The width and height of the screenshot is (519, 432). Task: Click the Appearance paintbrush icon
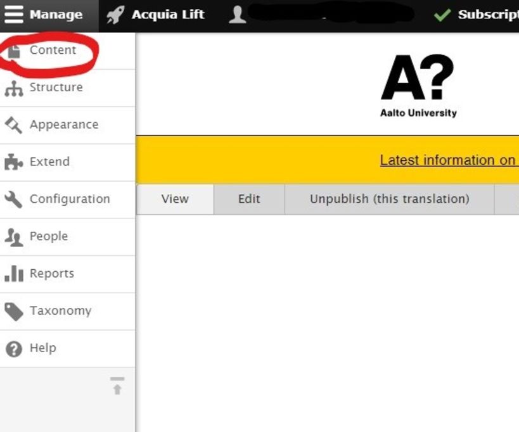(x=13, y=125)
